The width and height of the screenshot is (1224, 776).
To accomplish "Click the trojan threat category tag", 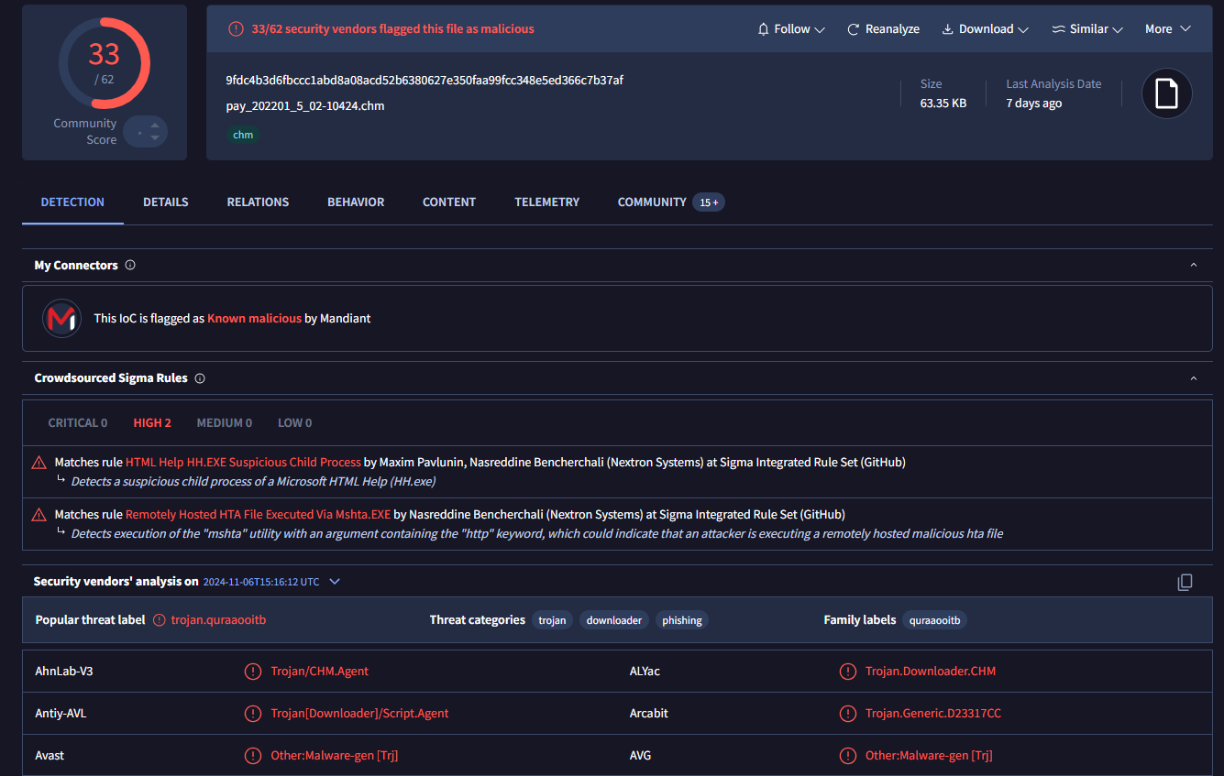I will pos(552,620).
